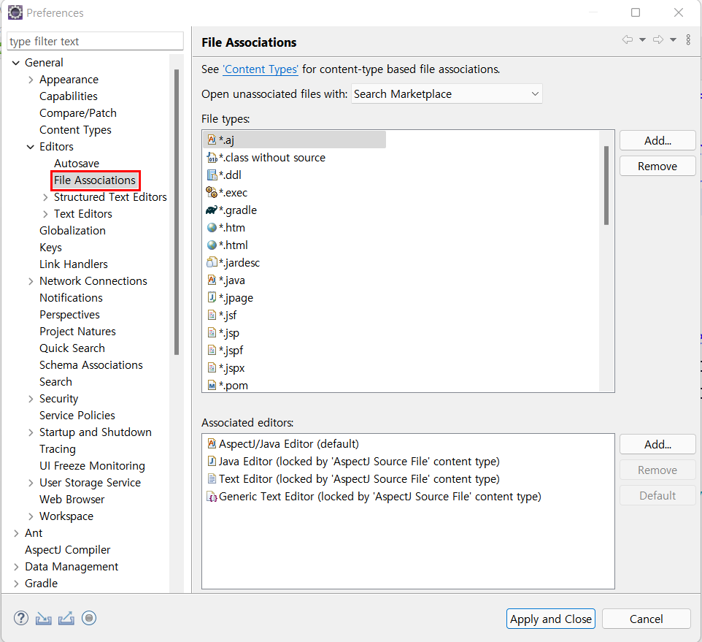Select the Generic Text Editor entry
Image resolution: width=702 pixels, height=642 pixels.
point(374,497)
